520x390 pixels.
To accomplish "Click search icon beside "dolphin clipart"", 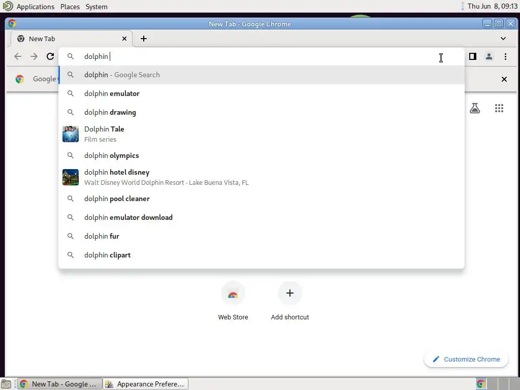I will [70, 255].
